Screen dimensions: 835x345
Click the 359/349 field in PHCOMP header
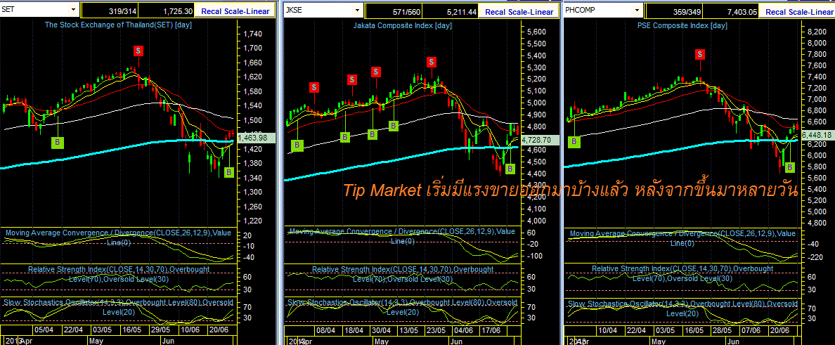tap(675, 11)
